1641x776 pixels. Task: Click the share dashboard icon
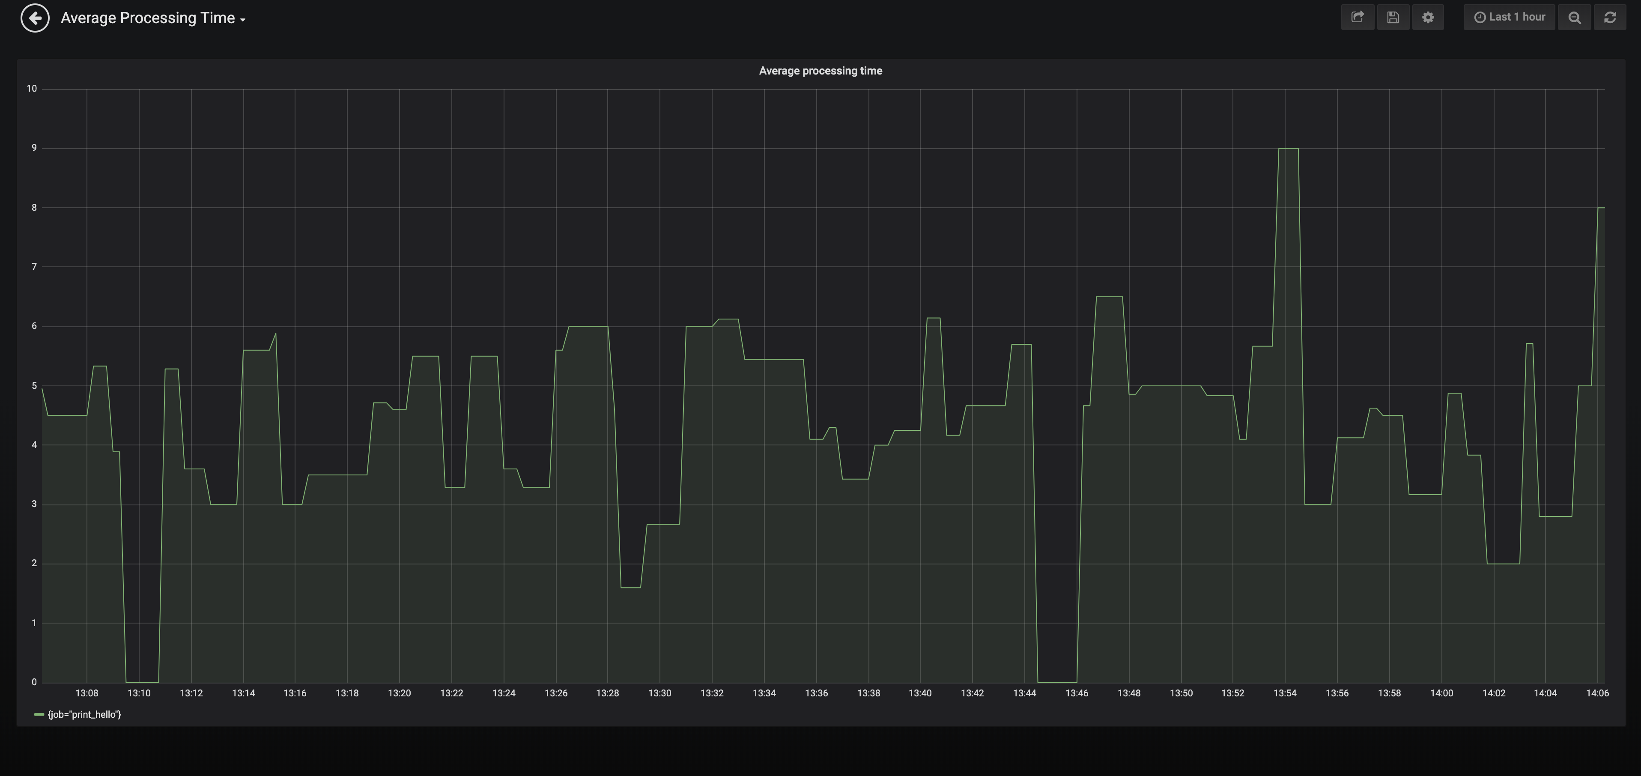[x=1358, y=17]
